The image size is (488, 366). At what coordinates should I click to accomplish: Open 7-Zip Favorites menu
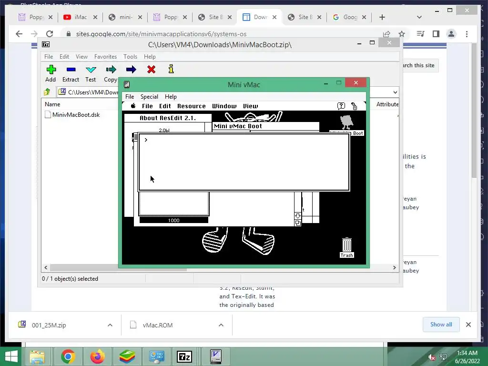click(105, 57)
